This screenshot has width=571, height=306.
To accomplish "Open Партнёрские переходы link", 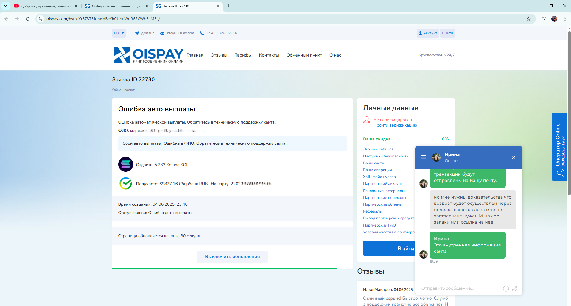I will (x=385, y=198).
